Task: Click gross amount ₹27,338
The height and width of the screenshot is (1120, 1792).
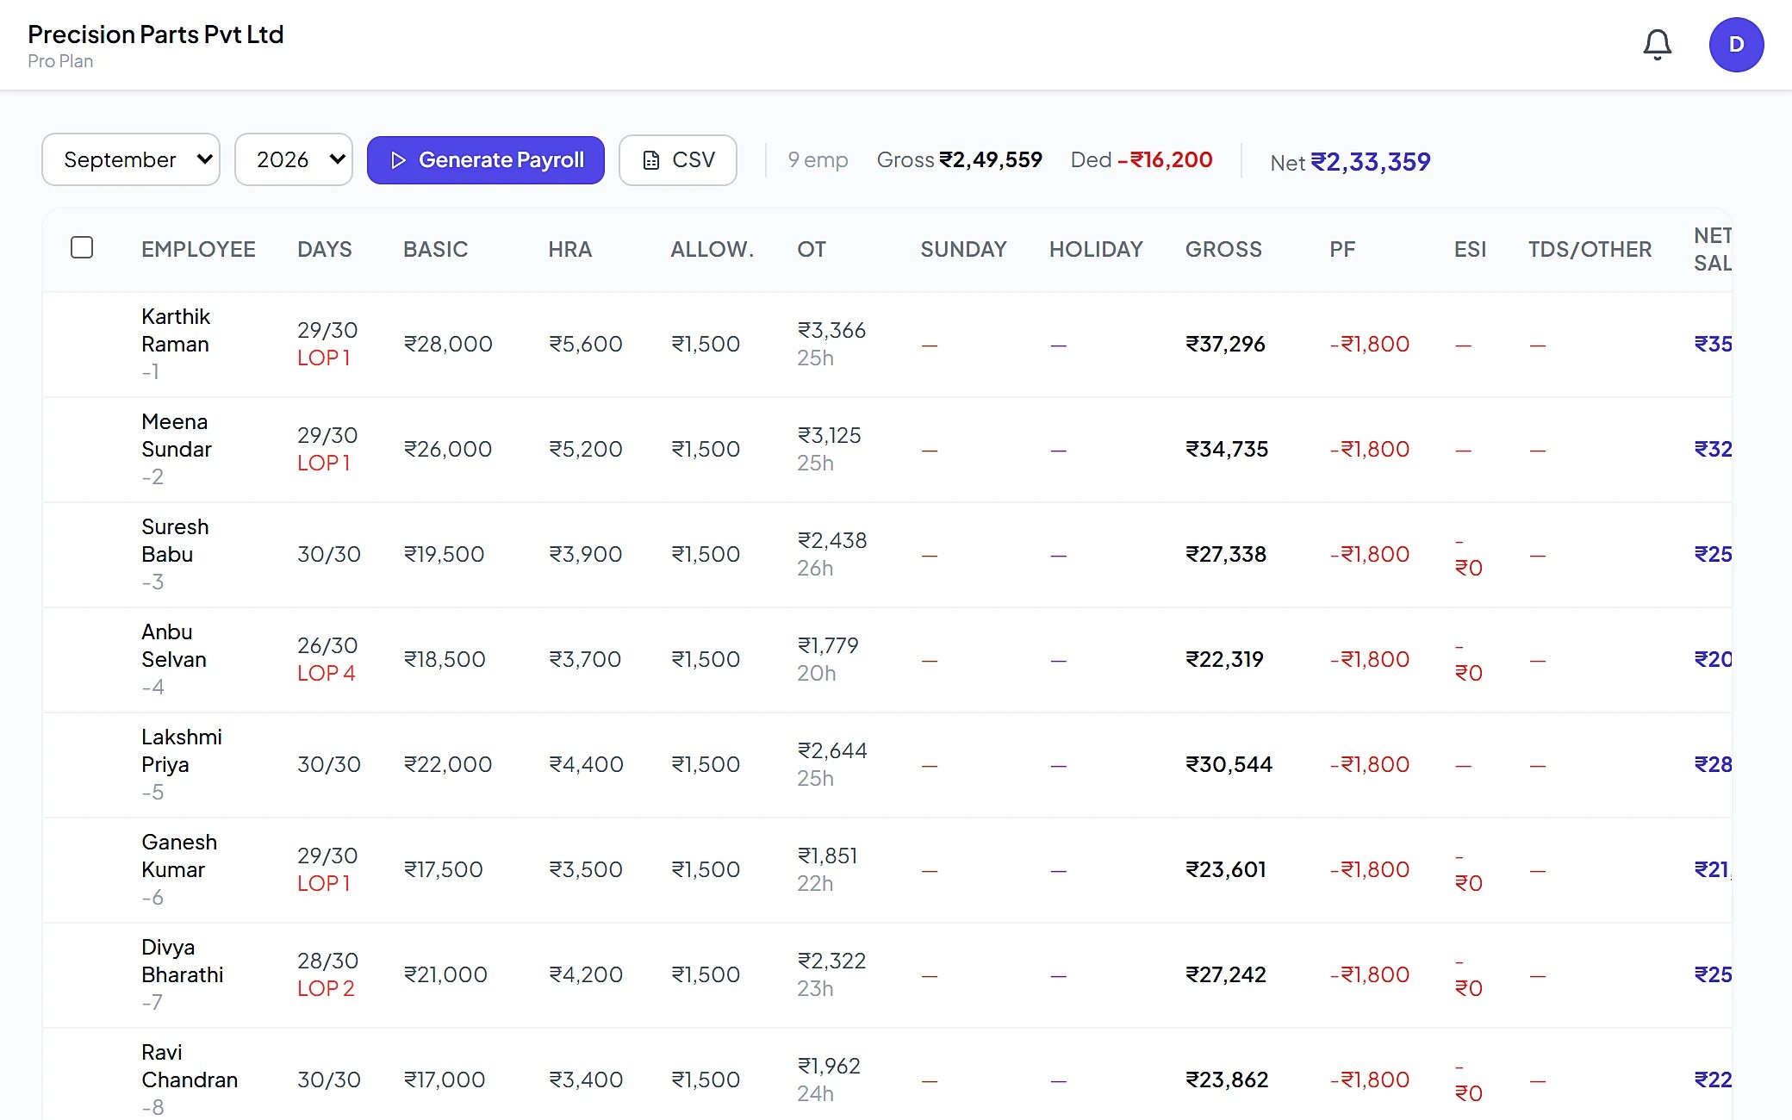Action: 1226,555
